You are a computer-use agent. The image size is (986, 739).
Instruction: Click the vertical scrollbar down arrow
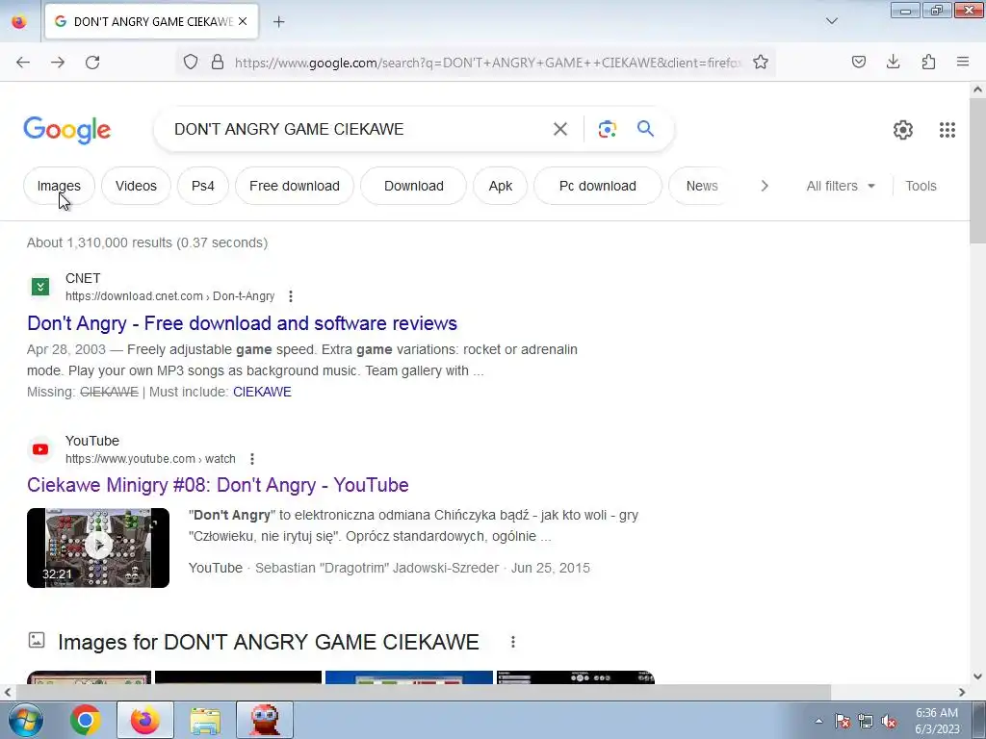coord(978,676)
